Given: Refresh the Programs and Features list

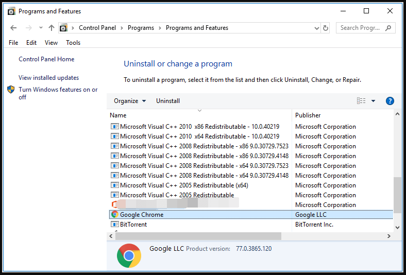Looking at the screenshot, I should coord(325,28).
